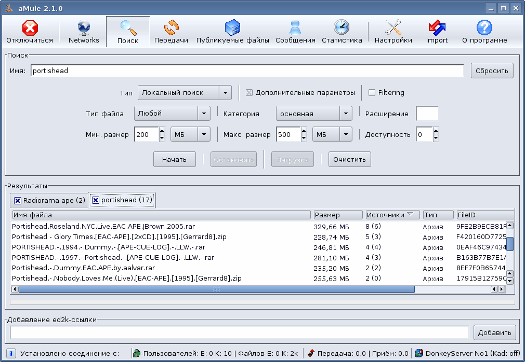Sort results by Размер column
The image size is (525, 362).
[x=338, y=215]
